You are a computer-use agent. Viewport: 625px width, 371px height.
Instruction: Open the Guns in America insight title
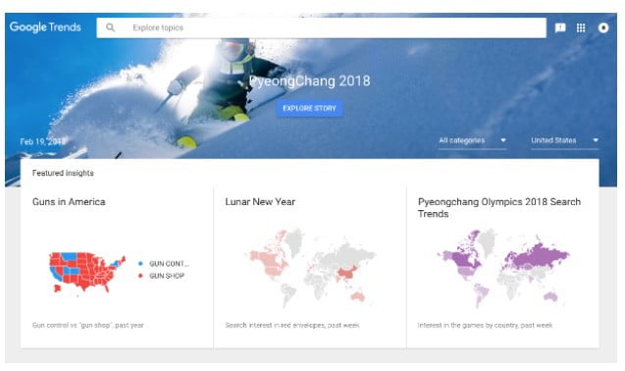(x=69, y=202)
